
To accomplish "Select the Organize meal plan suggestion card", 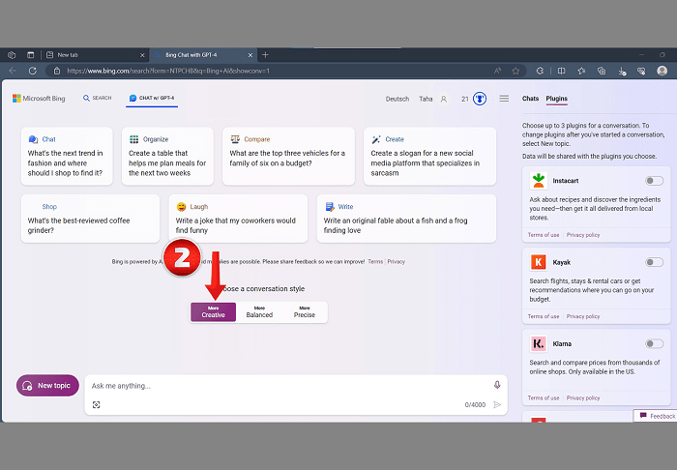I will coord(167,157).
